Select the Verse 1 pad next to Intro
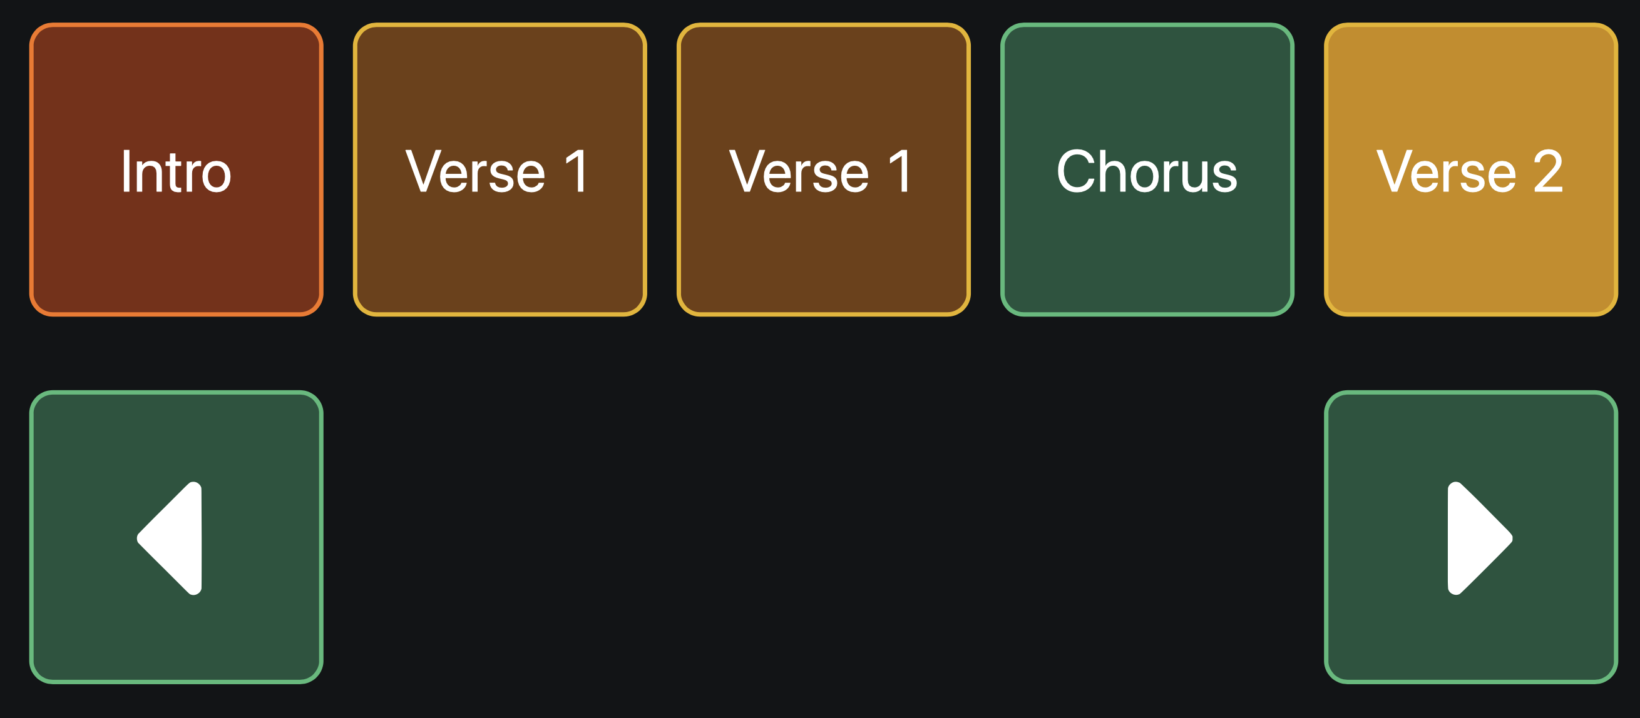The height and width of the screenshot is (718, 1640). 500,169
